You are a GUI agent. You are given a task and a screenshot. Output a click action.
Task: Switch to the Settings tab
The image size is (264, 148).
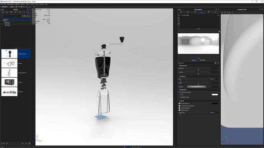tap(194, 60)
